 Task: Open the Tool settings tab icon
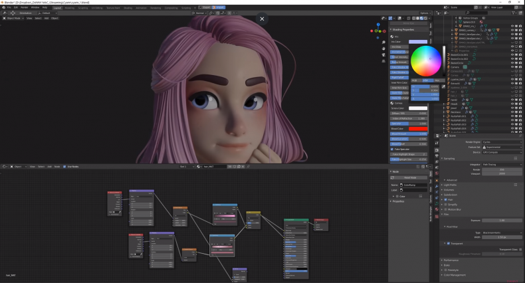point(437,143)
